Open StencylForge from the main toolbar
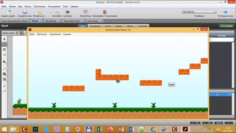This screenshot has height=133, width=236. click(85, 12)
